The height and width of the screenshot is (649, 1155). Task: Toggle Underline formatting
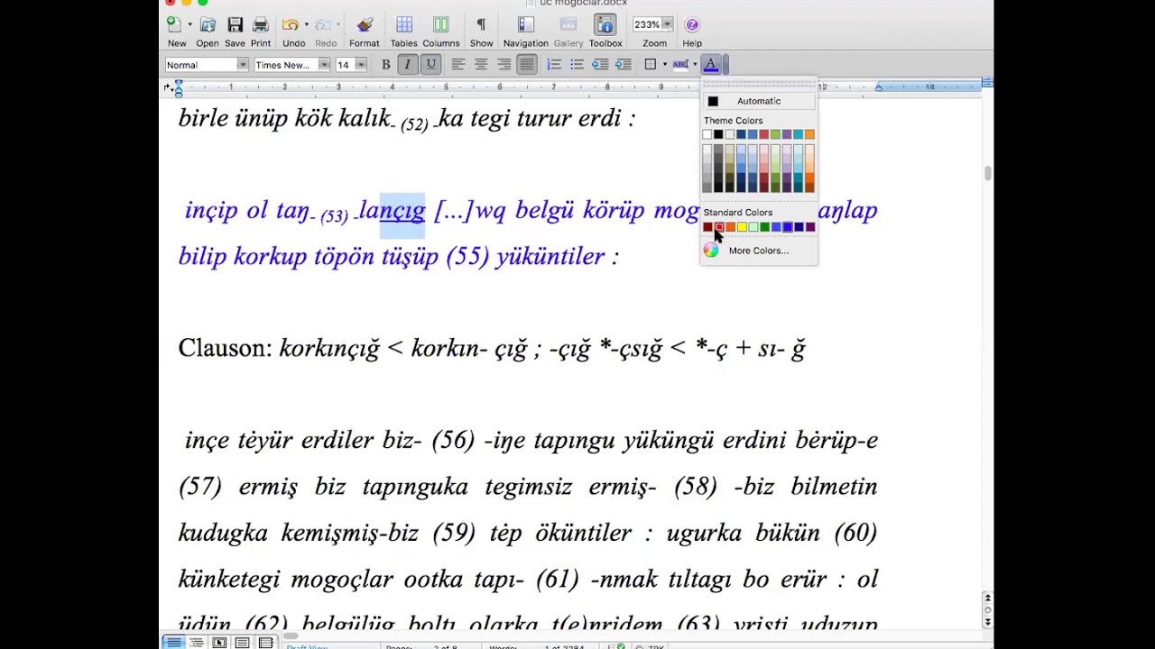point(430,65)
